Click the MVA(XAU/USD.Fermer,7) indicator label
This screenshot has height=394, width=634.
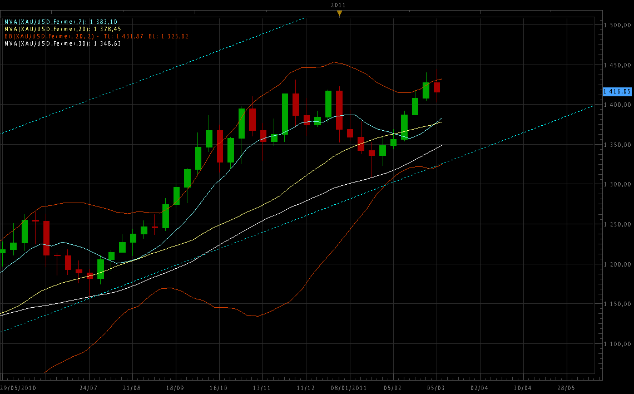coord(61,22)
